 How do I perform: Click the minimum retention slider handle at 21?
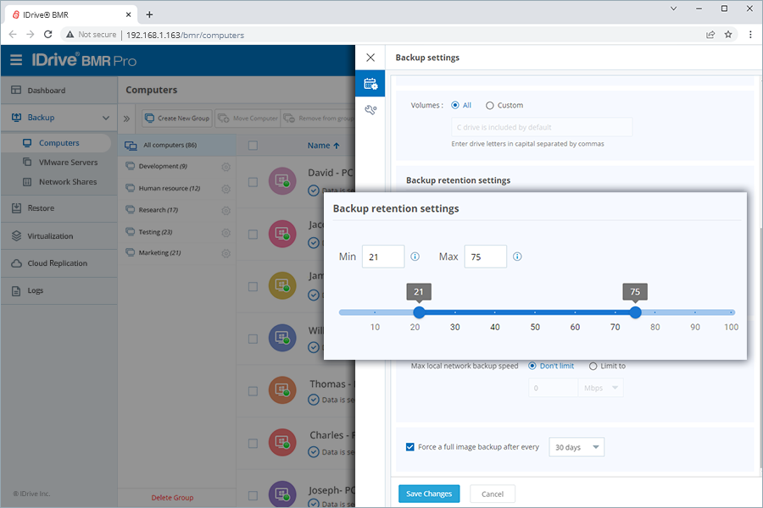click(419, 312)
